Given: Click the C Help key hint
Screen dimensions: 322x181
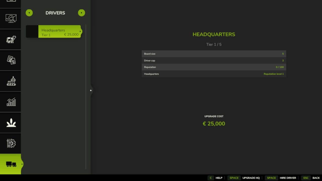Looking at the screenshot, I should coord(215,178).
